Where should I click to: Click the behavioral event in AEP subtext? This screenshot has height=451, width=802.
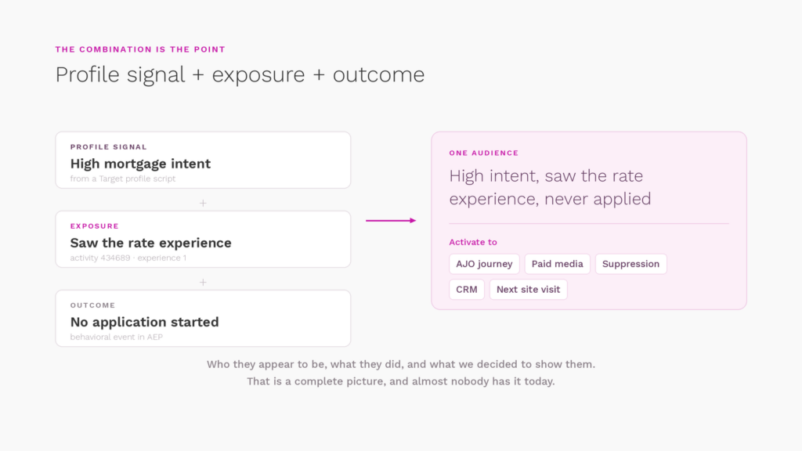[117, 337]
